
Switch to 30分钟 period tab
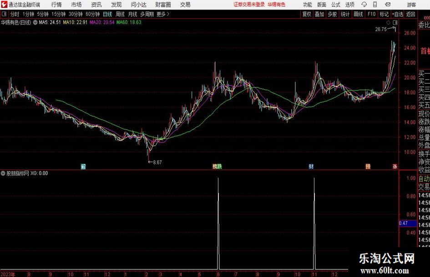[x=76, y=14]
